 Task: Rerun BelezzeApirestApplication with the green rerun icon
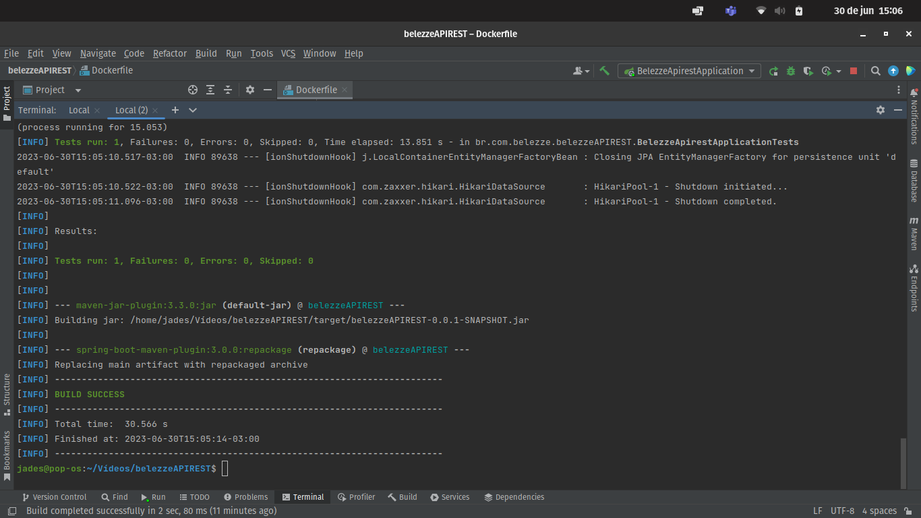773,71
